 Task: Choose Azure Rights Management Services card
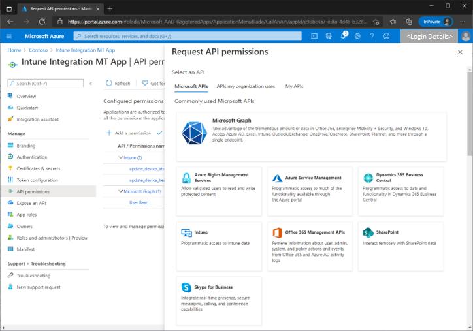[219, 192]
